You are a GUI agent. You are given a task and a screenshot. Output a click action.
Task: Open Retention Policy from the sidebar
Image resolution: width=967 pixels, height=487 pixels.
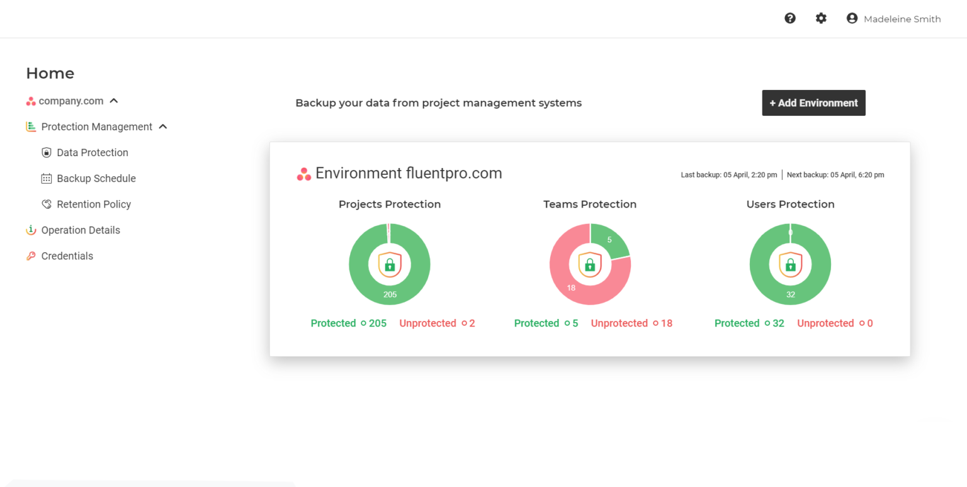tap(94, 204)
